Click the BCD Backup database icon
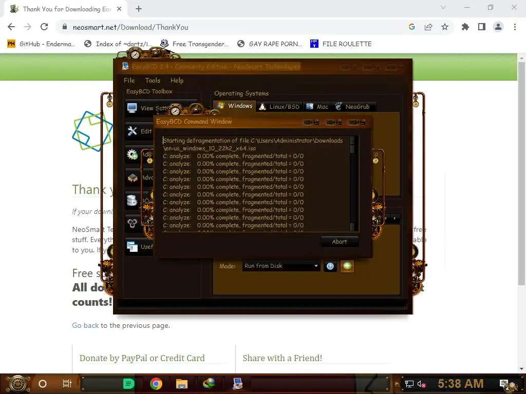526x394 pixels. click(132, 201)
